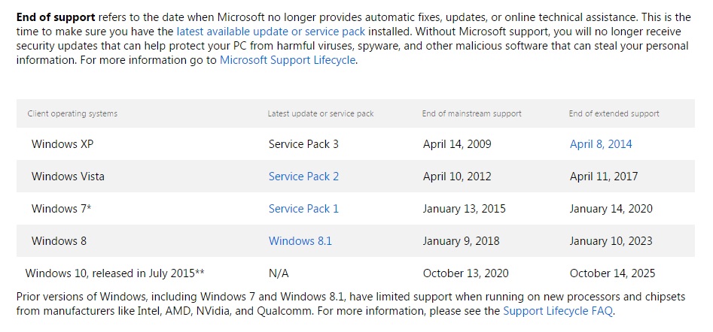Click the Service Pack 3 cell text
The width and height of the screenshot is (713, 332).
click(303, 144)
